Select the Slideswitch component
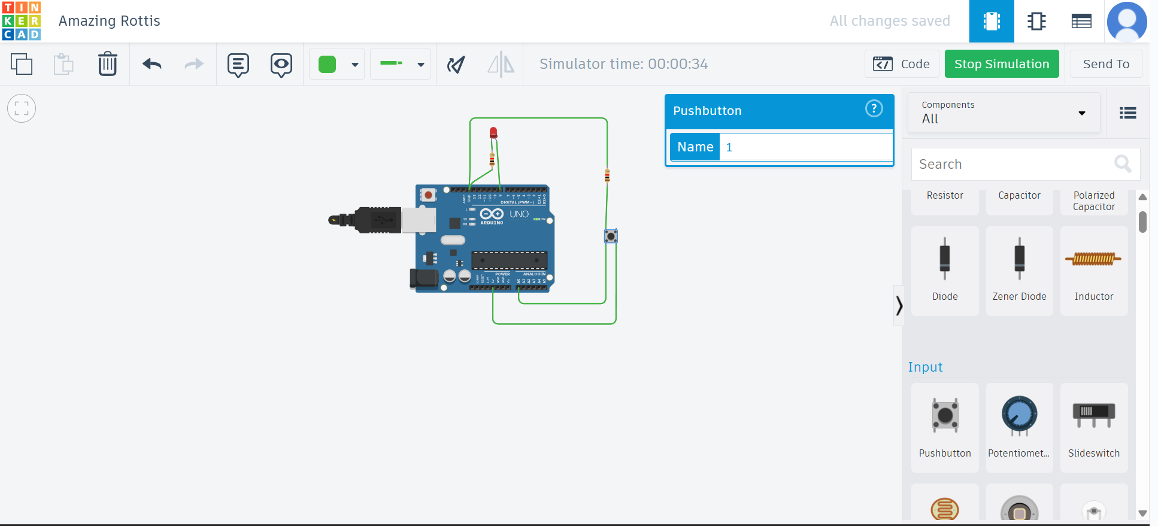Viewport: 1158px width, 526px height. [1094, 427]
